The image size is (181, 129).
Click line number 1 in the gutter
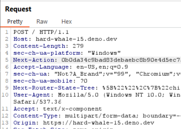(7, 32)
